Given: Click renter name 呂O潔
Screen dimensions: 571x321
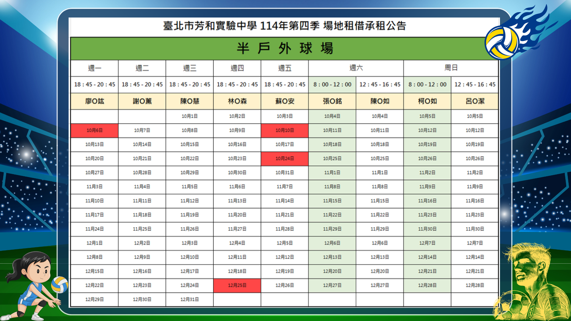Looking at the screenshot, I should click(x=475, y=101).
